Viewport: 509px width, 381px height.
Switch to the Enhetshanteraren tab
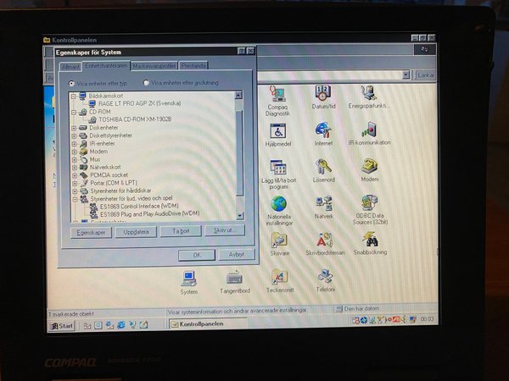coord(106,66)
